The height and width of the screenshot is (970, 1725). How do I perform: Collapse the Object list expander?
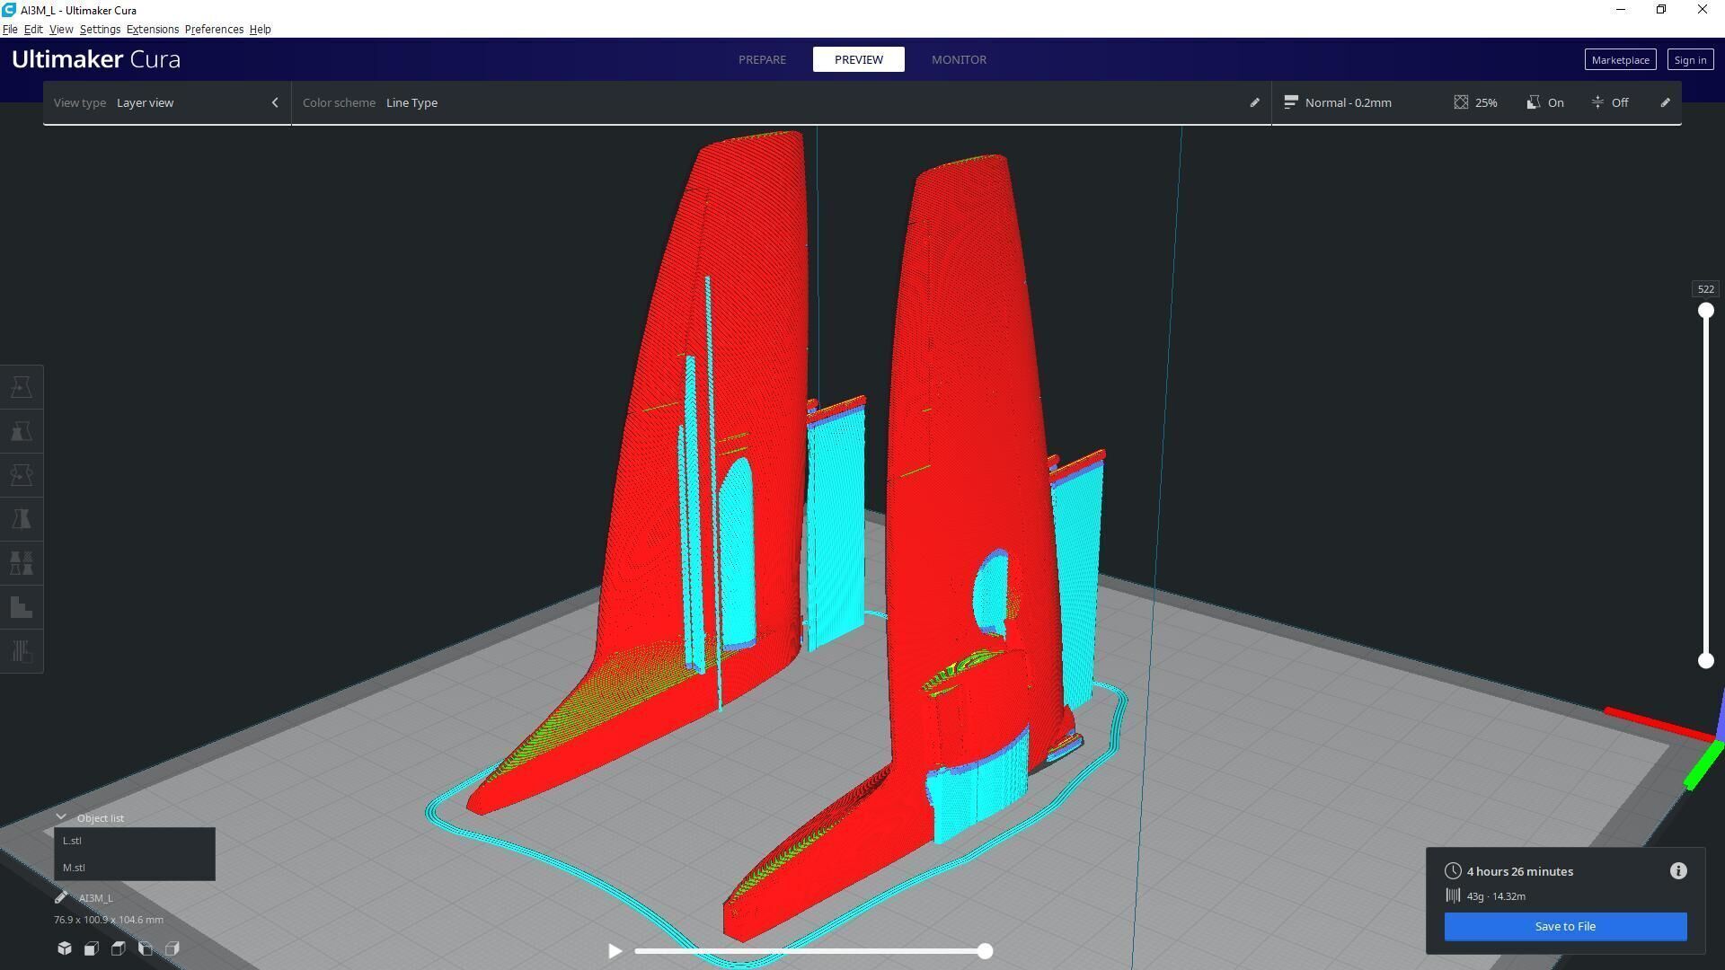pyautogui.click(x=61, y=817)
